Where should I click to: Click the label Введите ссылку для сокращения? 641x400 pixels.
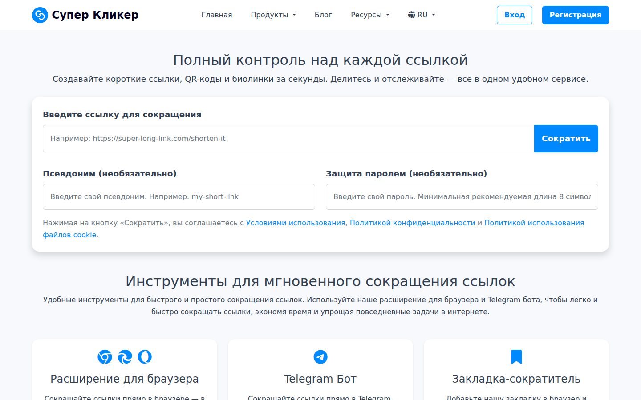(x=122, y=115)
